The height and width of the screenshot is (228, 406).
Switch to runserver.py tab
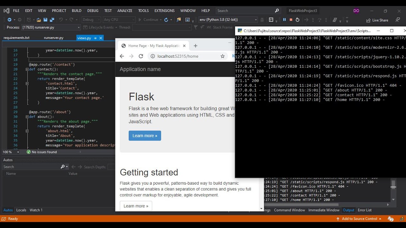point(54,38)
